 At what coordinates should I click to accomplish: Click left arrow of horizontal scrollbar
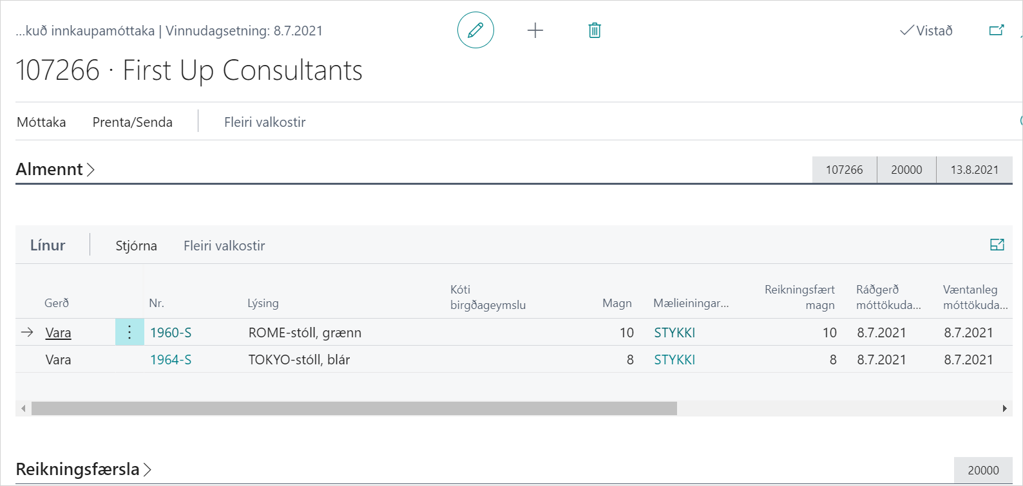(x=24, y=409)
